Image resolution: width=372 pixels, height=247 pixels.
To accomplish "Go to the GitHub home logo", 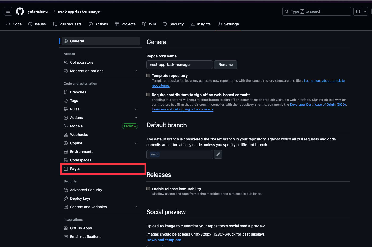I will click(x=20, y=11).
